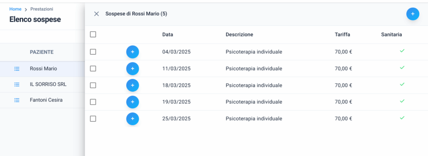This screenshot has width=428, height=156.
Task: Toggle the select-all checkbox in table header
Action: pos(93,34)
